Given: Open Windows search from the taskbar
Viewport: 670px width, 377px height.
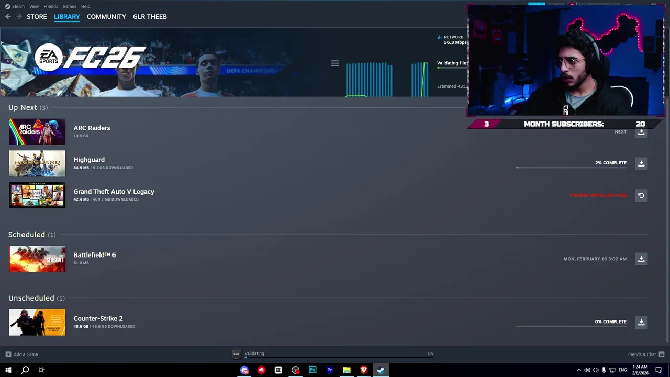Looking at the screenshot, I should [25, 370].
